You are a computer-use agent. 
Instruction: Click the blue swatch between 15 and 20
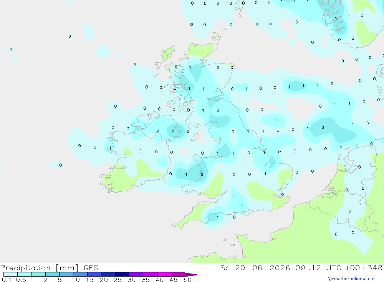tap(94, 274)
